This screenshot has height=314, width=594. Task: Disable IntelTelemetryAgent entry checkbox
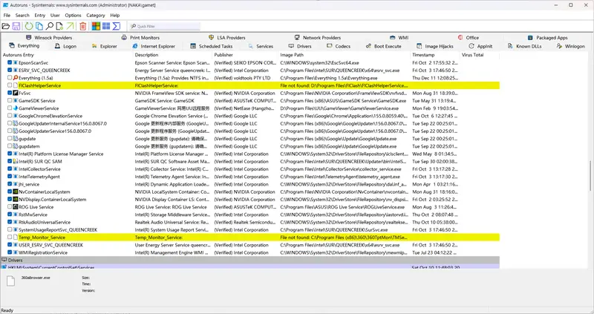[x=10, y=177]
